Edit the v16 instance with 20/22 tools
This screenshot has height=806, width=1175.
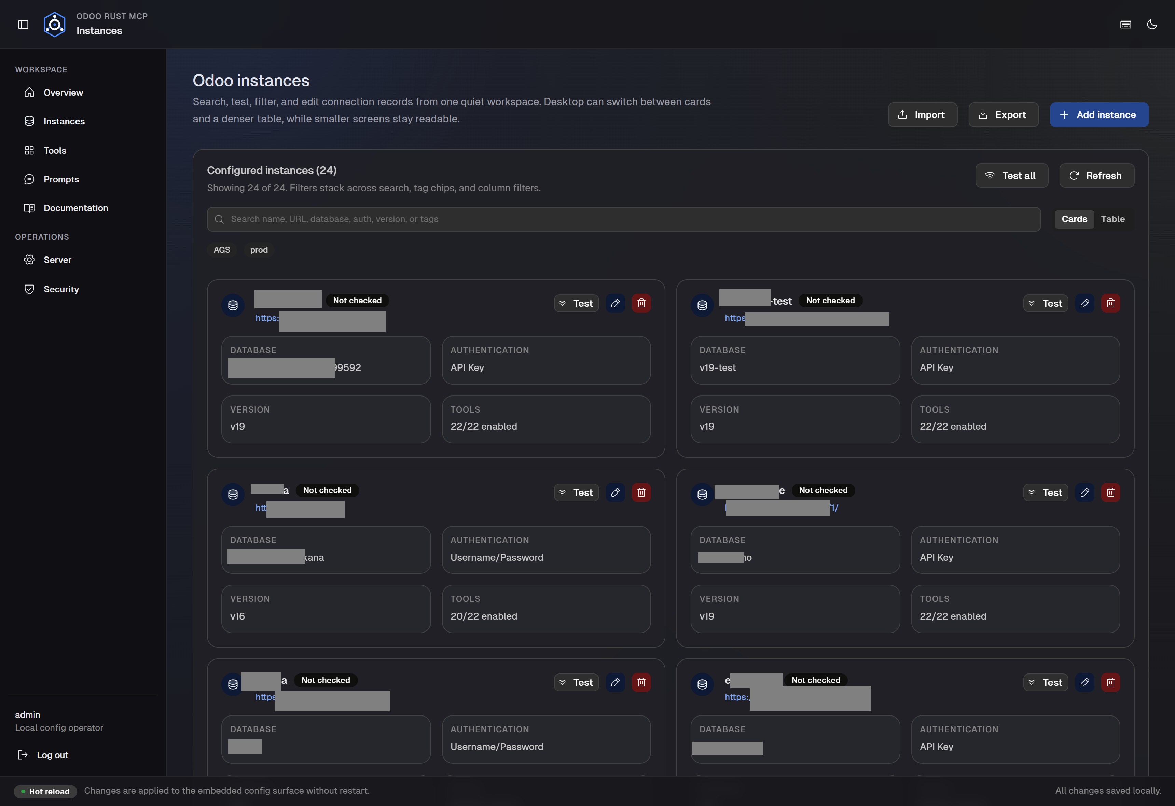pyautogui.click(x=615, y=492)
